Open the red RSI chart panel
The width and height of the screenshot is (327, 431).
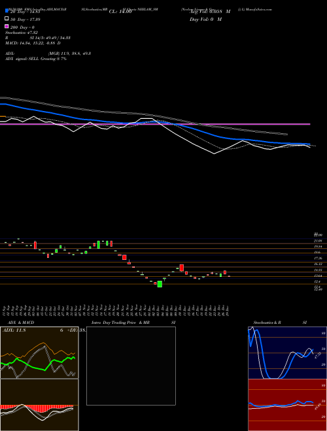287,405
